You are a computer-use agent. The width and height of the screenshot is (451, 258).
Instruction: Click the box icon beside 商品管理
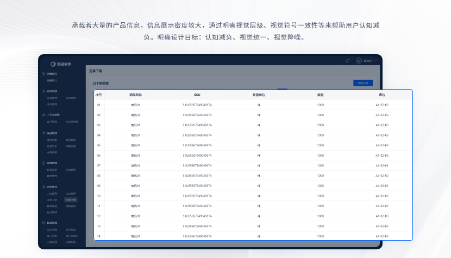click(43, 133)
